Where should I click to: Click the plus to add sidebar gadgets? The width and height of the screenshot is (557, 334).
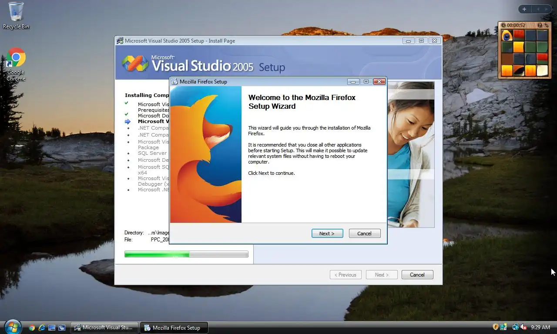(x=524, y=9)
